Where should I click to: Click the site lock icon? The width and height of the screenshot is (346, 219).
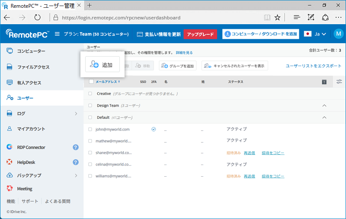56,17
